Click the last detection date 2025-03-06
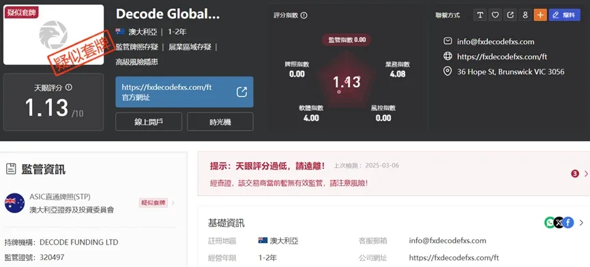Viewport: 590px width, 267px height. [382, 166]
